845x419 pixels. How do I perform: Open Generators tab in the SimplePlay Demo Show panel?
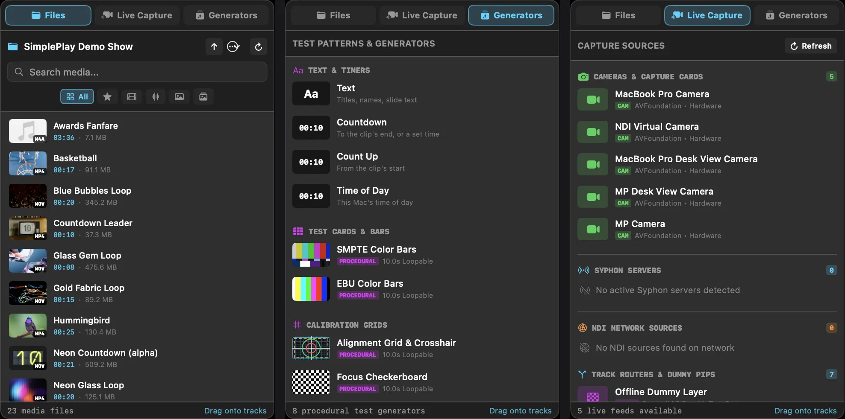227,15
